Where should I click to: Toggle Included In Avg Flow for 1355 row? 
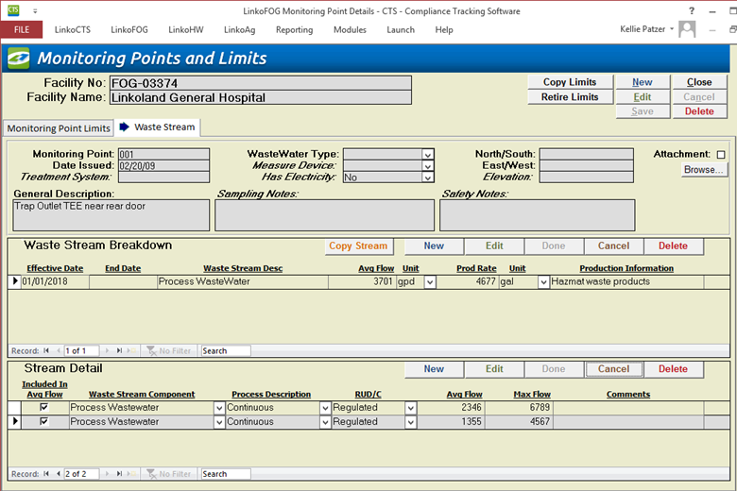[44, 421]
